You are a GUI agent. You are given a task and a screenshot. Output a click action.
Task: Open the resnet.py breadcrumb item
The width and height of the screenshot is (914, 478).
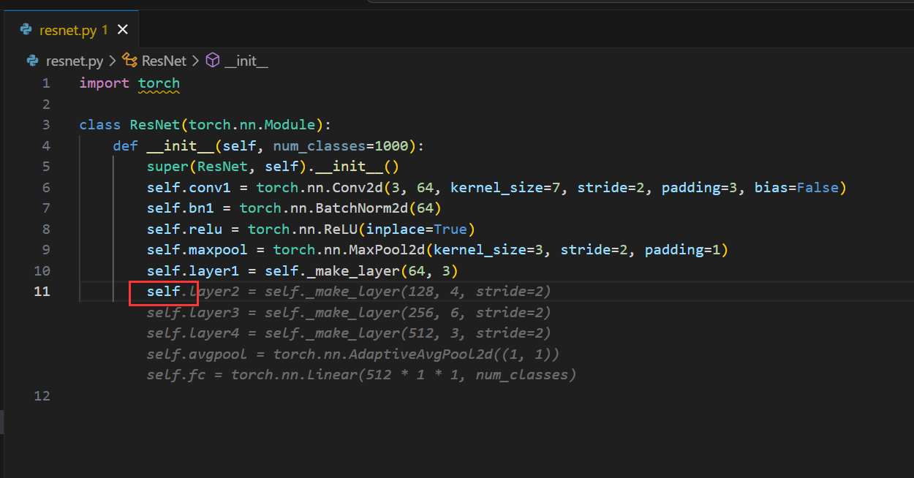coord(75,61)
